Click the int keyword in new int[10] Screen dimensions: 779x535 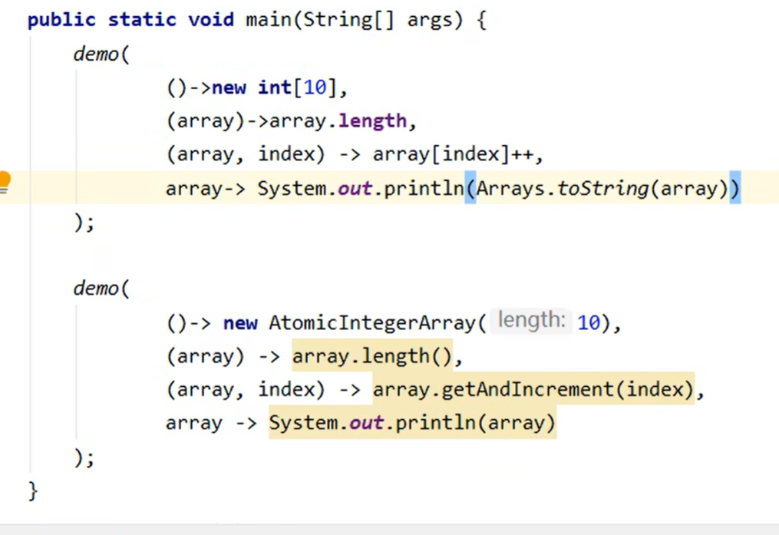pos(274,88)
